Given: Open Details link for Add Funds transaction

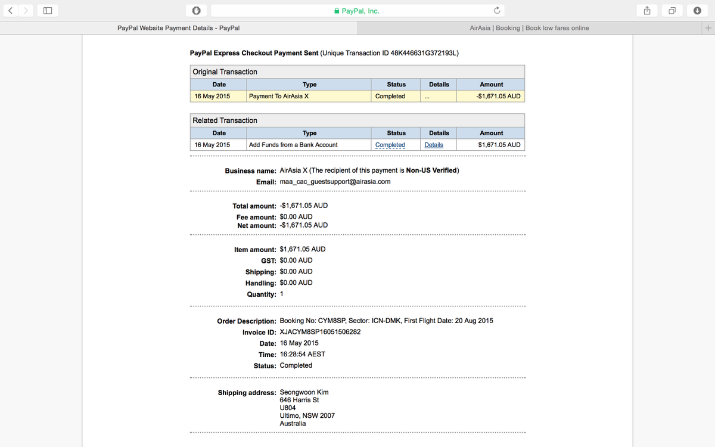Looking at the screenshot, I should coord(434,145).
